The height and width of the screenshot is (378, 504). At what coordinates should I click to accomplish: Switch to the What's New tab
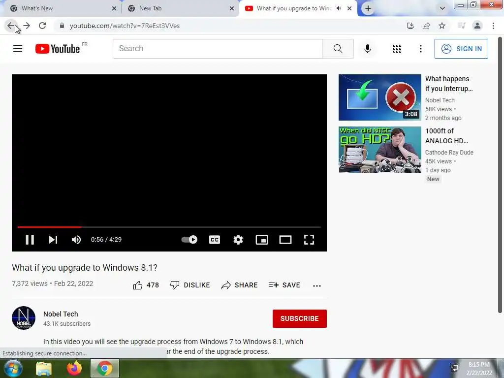61,8
